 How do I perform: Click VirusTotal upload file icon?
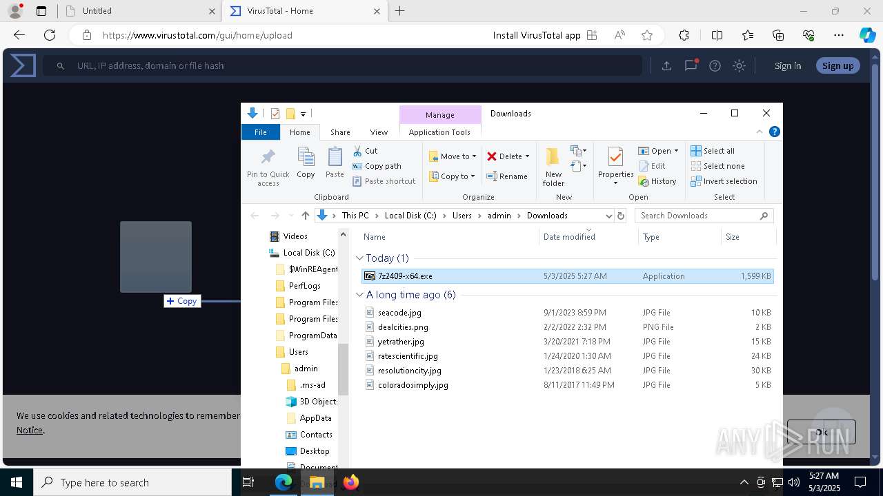666,65
